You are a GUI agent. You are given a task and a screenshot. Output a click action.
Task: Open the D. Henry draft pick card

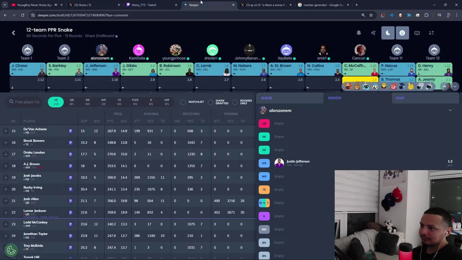pos(434,69)
